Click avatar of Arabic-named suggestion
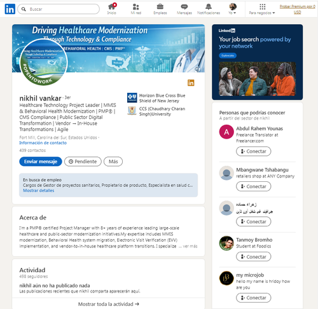This screenshot has width=318, height=309. (x=226, y=208)
